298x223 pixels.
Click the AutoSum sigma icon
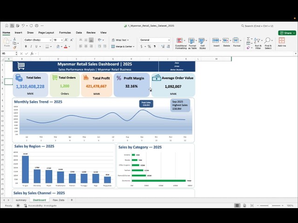coord(248,39)
